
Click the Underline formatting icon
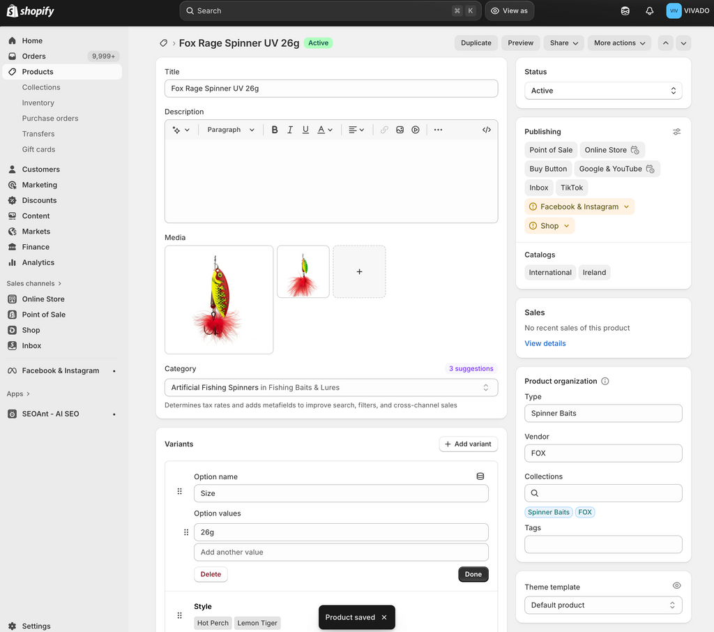[x=305, y=130]
